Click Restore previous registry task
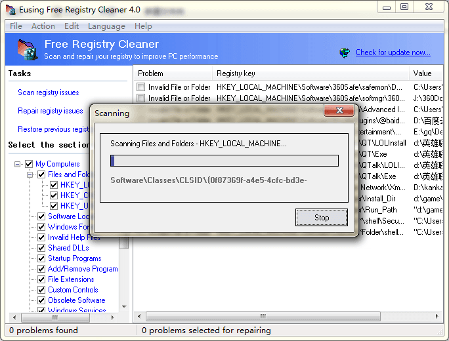This screenshot has width=449, height=341. [x=54, y=129]
